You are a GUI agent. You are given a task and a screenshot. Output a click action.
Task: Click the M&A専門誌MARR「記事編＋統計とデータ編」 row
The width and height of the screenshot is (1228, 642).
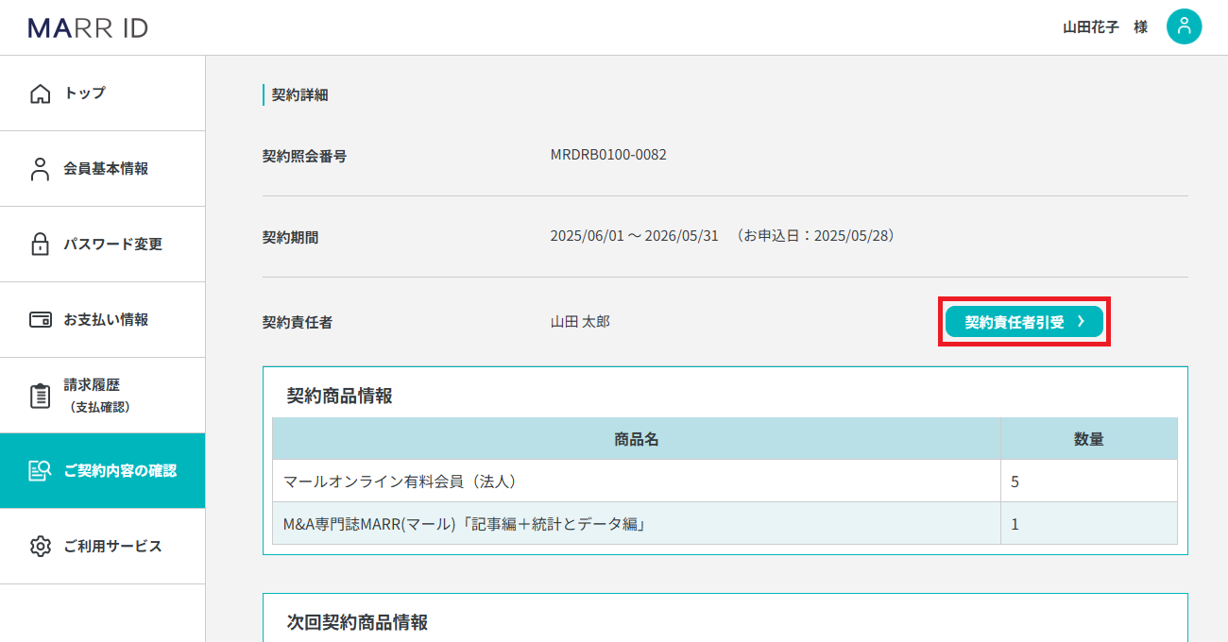(725, 524)
